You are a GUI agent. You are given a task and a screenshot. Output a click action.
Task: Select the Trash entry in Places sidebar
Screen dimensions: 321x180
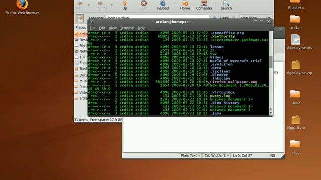click(x=81, y=69)
